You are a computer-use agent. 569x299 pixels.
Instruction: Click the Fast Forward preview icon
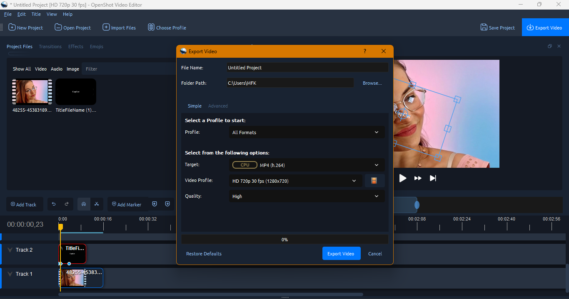coord(417,178)
